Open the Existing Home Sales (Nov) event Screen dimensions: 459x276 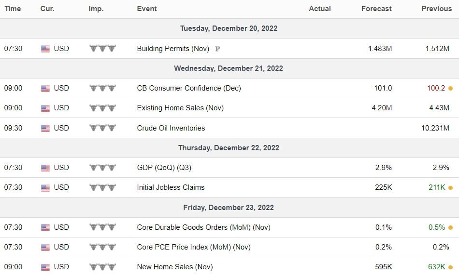coord(180,108)
